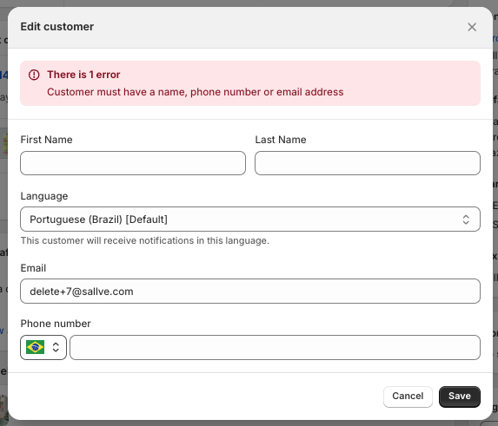
Task: Select the Brazil flag icon
Action: click(36, 347)
